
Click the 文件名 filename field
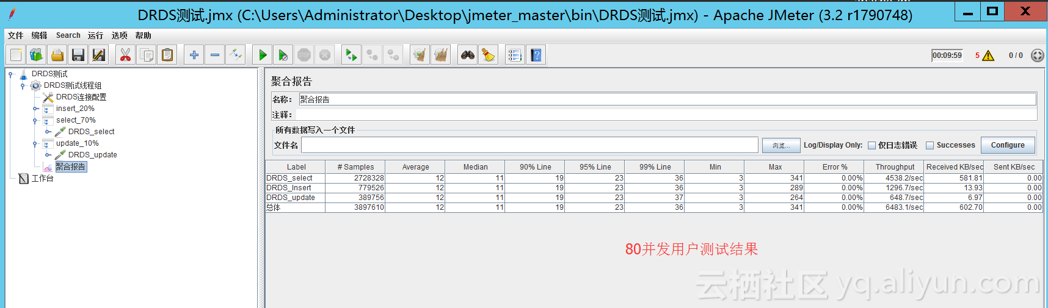529,145
